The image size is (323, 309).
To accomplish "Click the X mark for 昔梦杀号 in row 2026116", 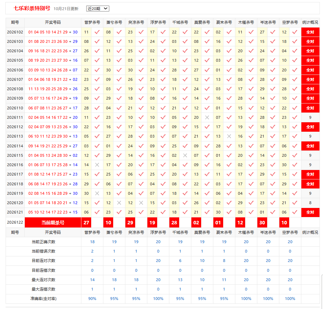I will point(97,165).
